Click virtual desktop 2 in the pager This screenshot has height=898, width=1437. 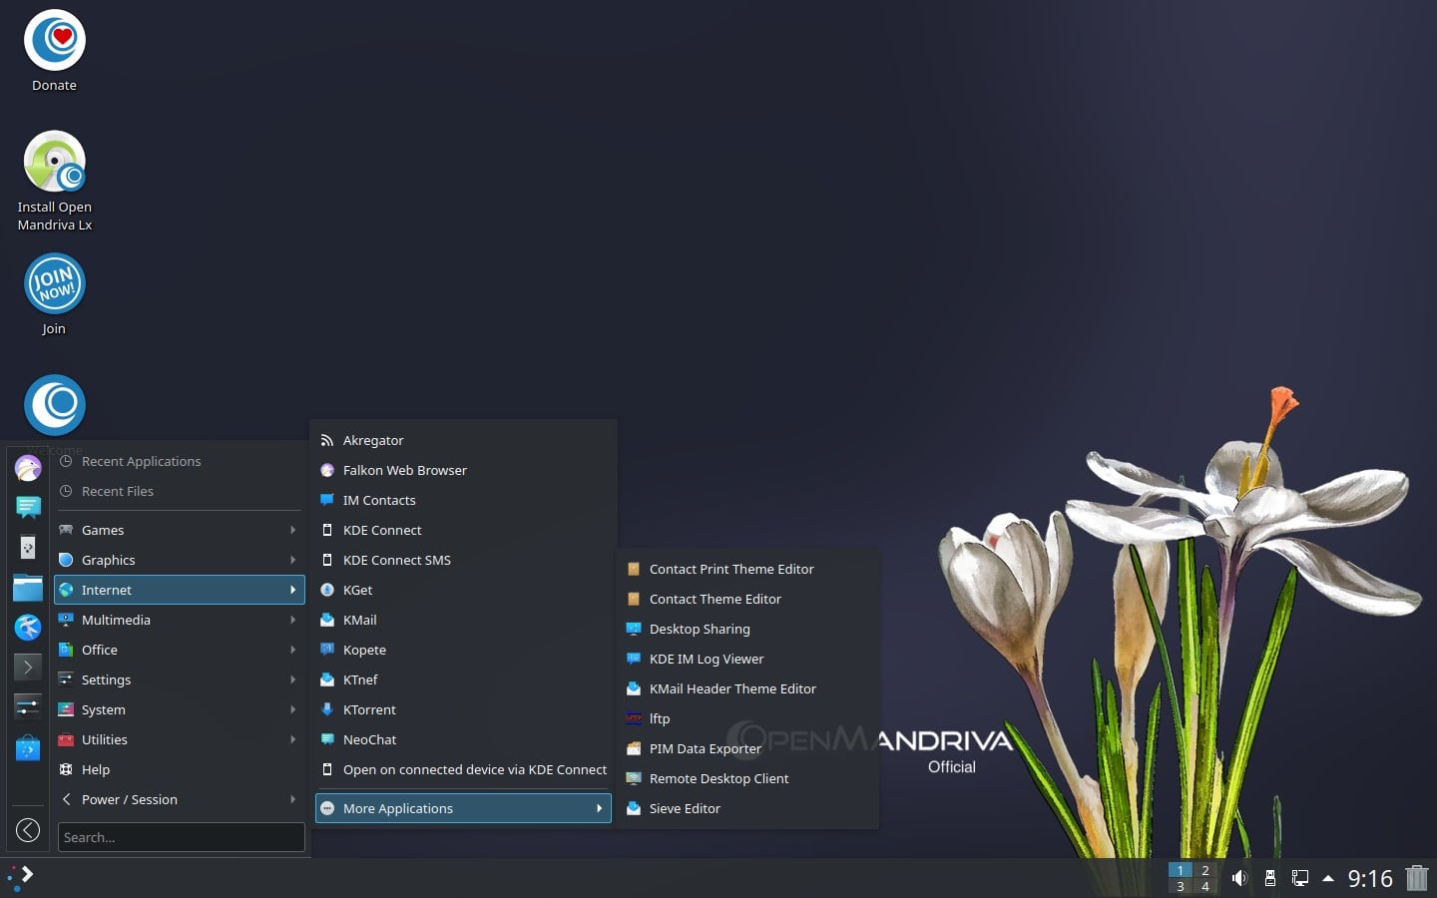(x=1205, y=870)
